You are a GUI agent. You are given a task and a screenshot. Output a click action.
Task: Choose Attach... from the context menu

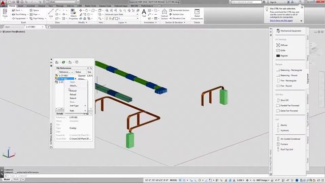pos(76,86)
